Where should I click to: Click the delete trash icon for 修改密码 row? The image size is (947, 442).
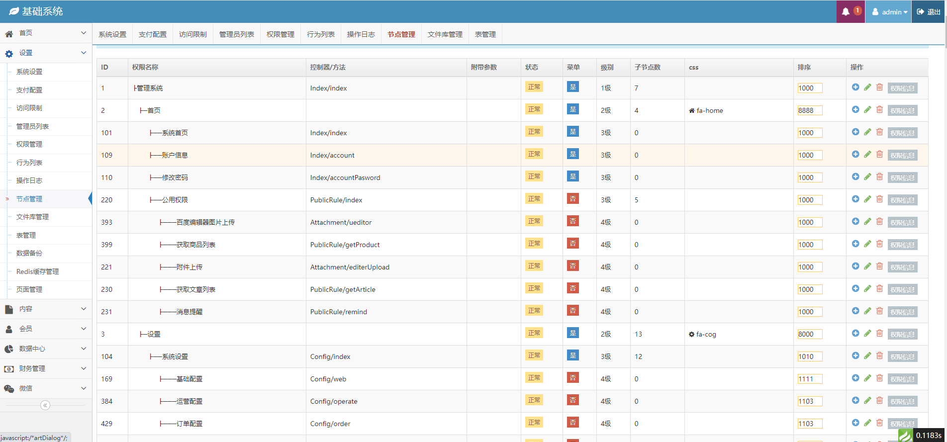click(x=879, y=177)
